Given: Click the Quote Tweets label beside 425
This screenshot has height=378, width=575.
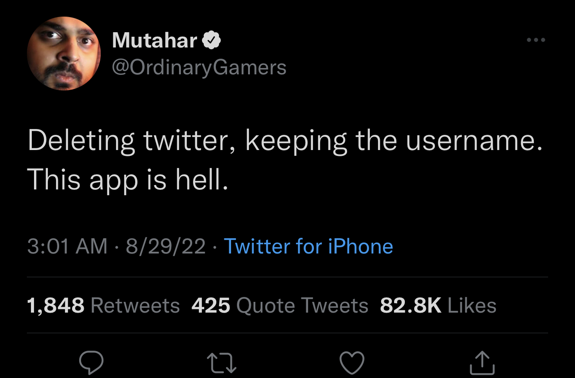Looking at the screenshot, I should [302, 306].
